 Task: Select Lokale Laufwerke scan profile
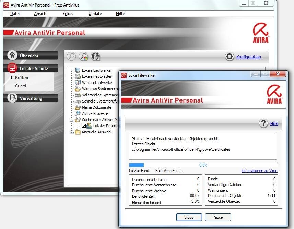[x=96, y=70]
